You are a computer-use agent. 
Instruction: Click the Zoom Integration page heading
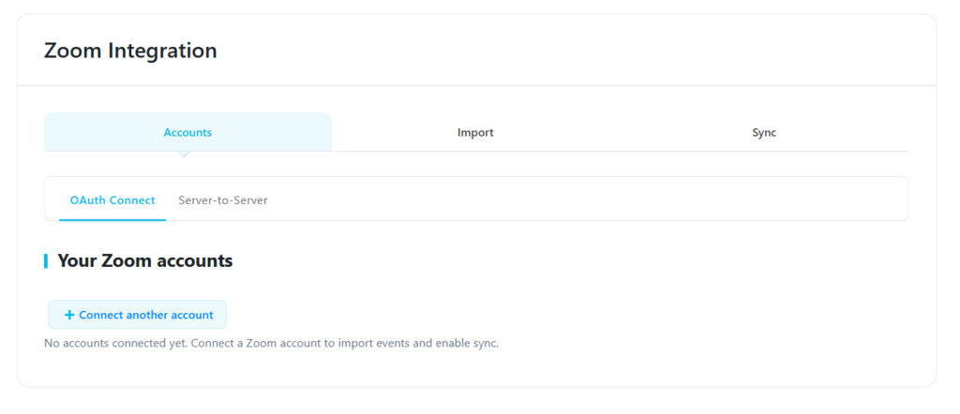click(x=130, y=51)
